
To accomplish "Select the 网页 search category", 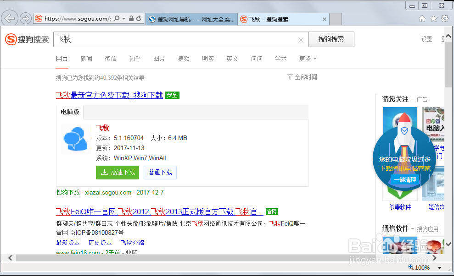I will (62, 59).
